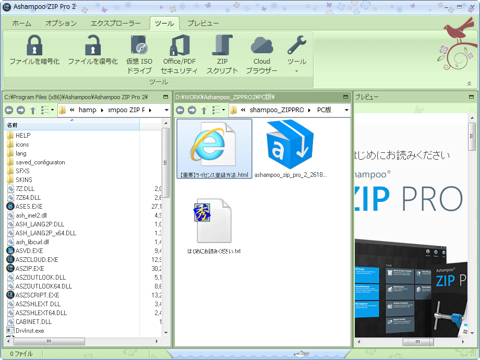This screenshot has height=360, width=480.
Task: Click the « overflow in right address bar
Action: coord(243,110)
